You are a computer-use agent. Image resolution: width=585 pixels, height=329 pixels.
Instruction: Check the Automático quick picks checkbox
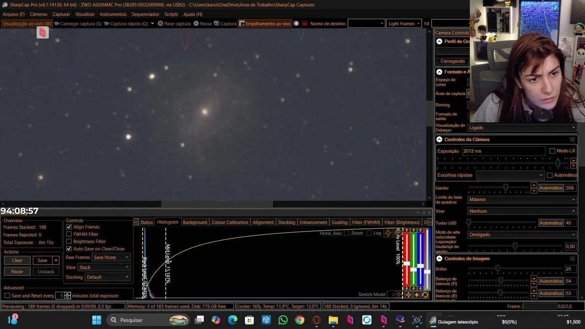tap(549, 175)
